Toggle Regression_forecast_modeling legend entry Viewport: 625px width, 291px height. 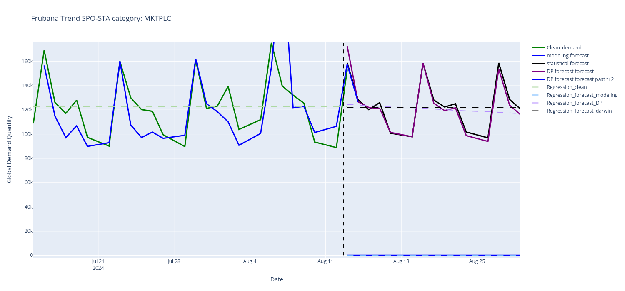(582, 95)
